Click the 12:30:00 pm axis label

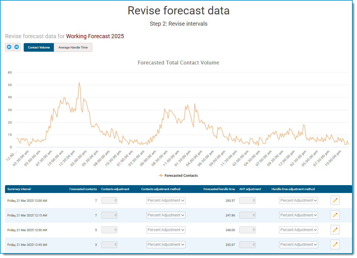point(67,158)
